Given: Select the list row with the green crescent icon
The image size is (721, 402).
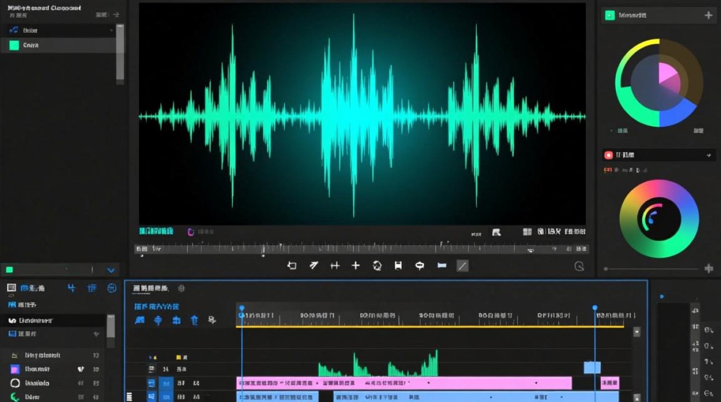Looking at the screenshot, I should [53, 397].
